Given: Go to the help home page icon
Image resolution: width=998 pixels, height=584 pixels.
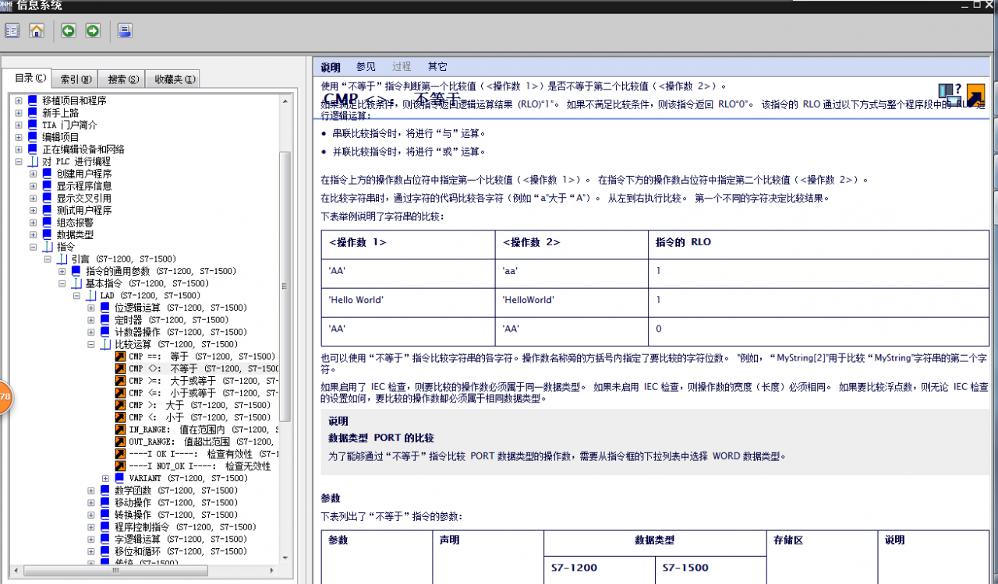Looking at the screenshot, I should point(37,31).
